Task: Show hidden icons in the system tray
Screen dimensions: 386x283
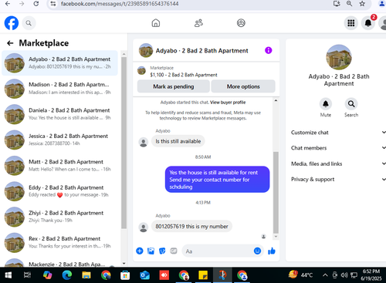Action: [325, 275]
